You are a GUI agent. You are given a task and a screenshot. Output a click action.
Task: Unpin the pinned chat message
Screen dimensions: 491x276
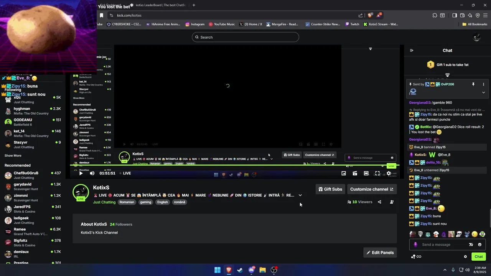tap(473, 84)
